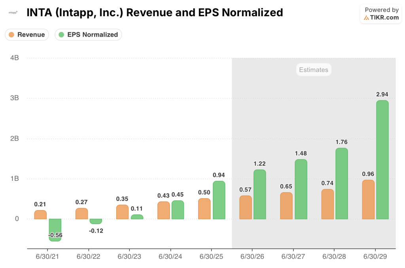Click the green dot in the EPS legend
The image size is (405, 268).
tap(61, 35)
